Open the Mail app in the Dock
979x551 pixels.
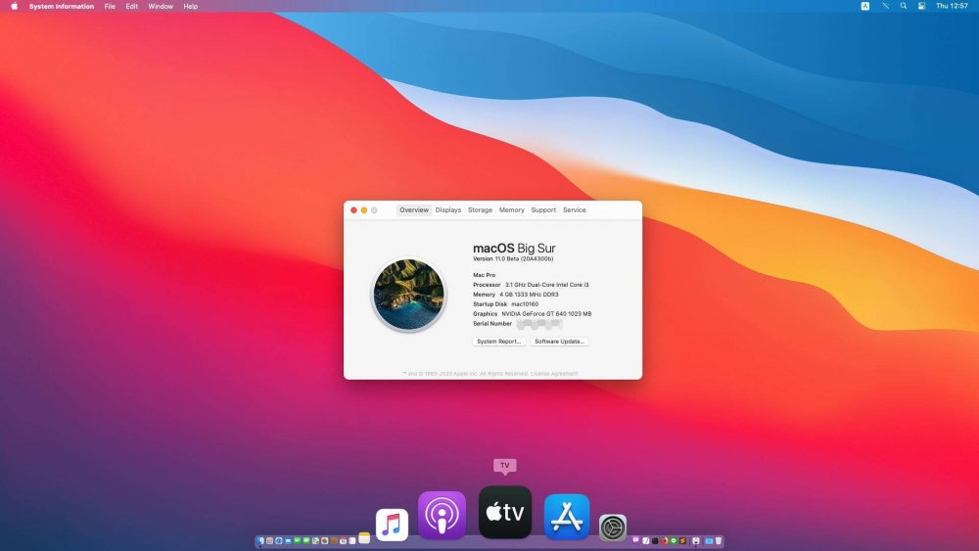tap(288, 540)
